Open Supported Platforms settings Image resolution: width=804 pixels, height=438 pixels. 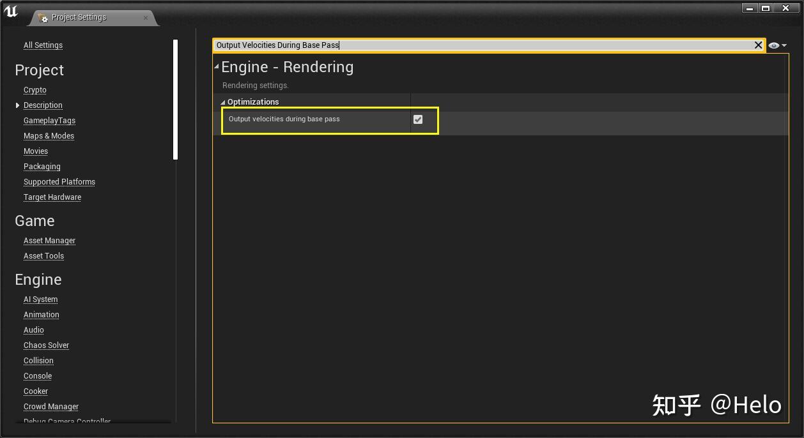[x=59, y=181]
